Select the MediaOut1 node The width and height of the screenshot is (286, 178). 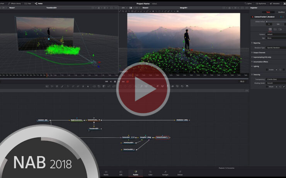182,120
